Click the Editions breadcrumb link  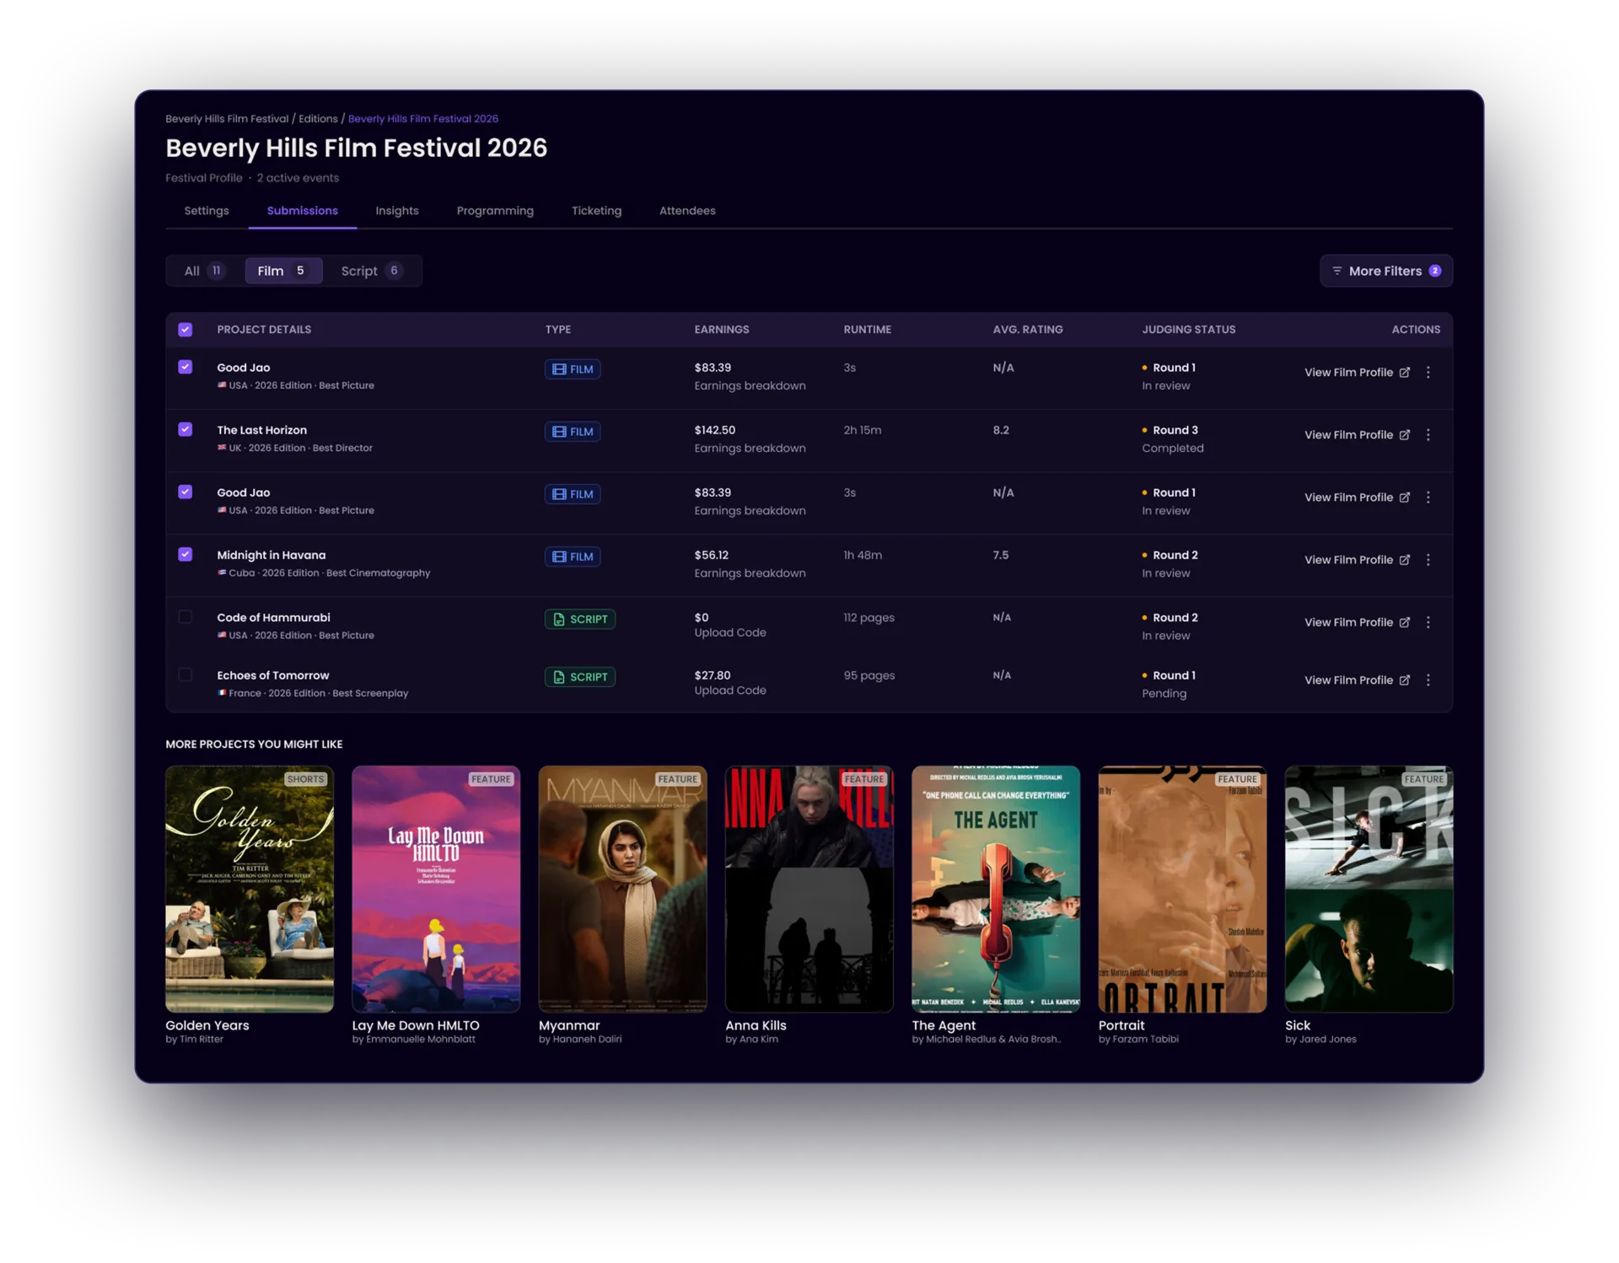click(x=318, y=119)
